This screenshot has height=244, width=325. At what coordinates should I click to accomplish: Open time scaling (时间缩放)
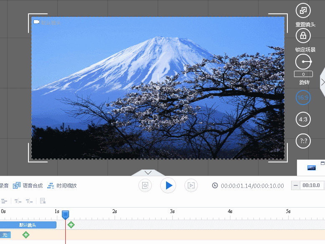click(62, 185)
